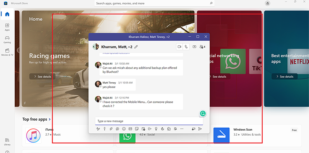Insert a Loop component in the message
This screenshot has height=153, width=309.
point(117,129)
